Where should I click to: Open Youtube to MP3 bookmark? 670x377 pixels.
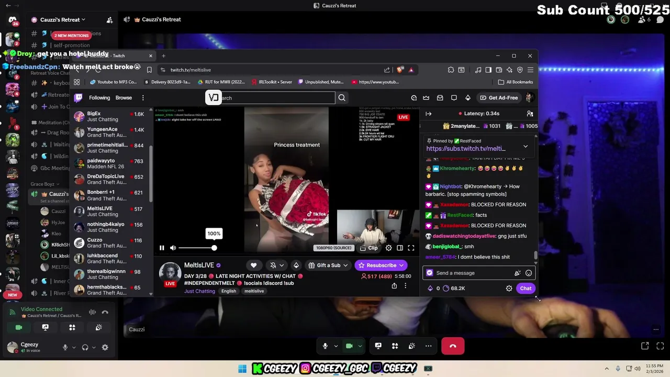(x=113, y=82)
